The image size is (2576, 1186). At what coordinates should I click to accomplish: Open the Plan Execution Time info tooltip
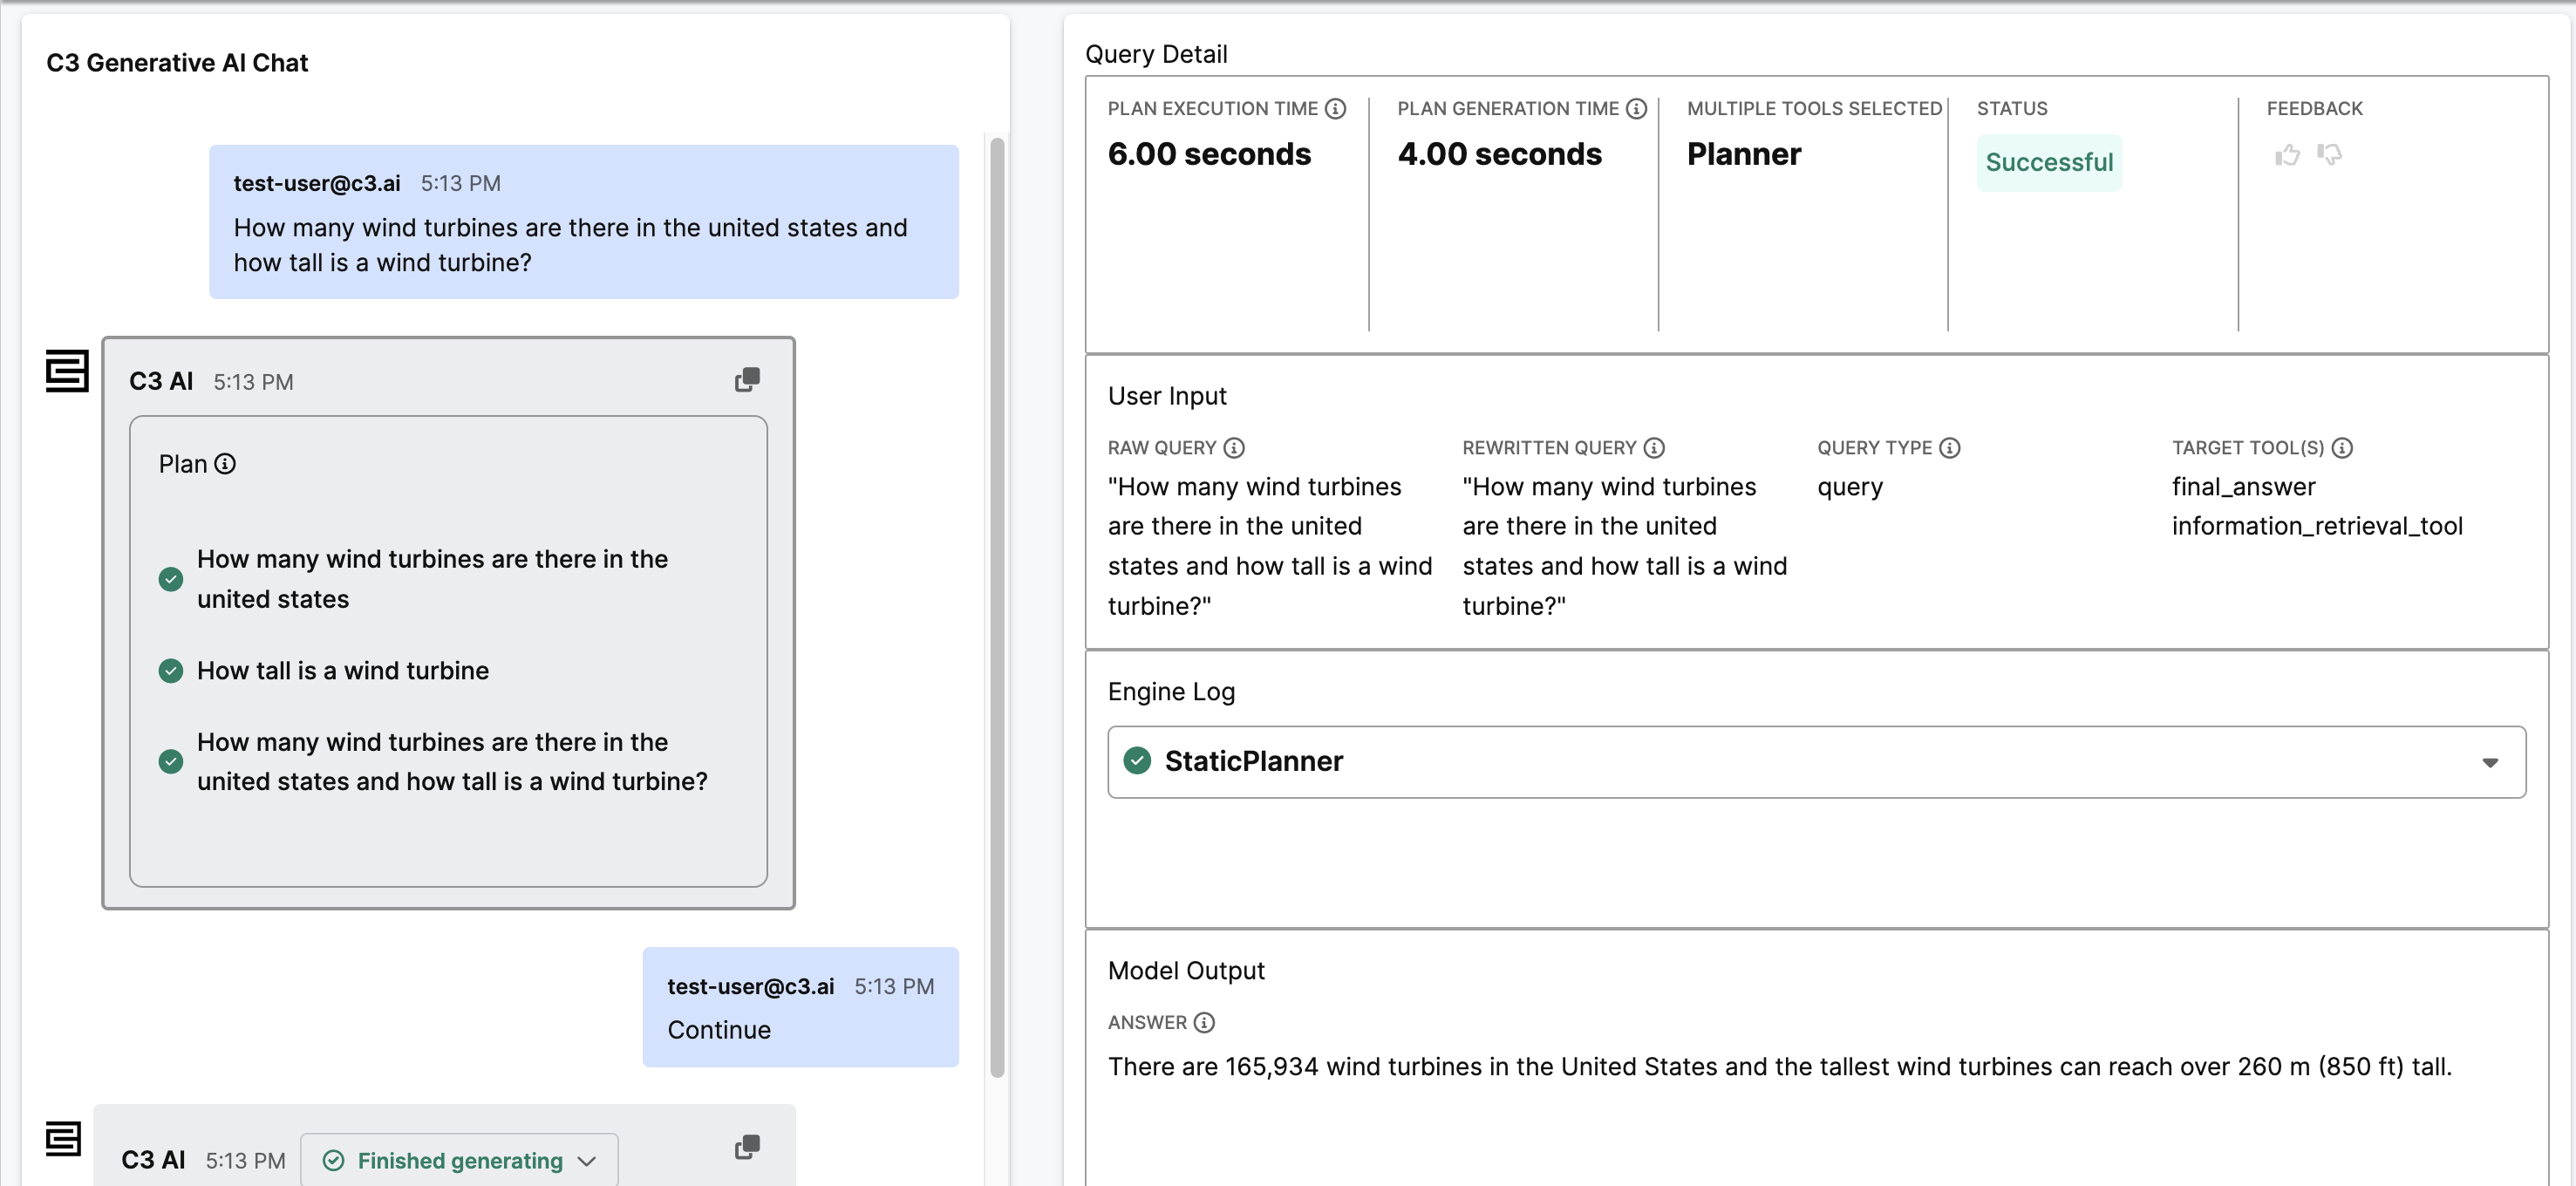[1336, 109]
